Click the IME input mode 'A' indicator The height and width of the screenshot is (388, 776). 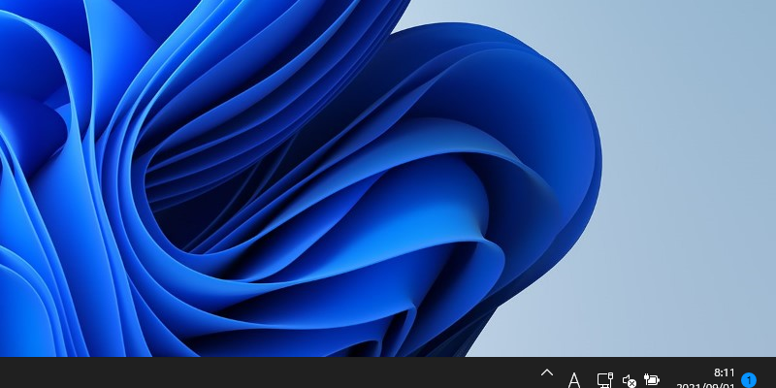click(573, 380)
